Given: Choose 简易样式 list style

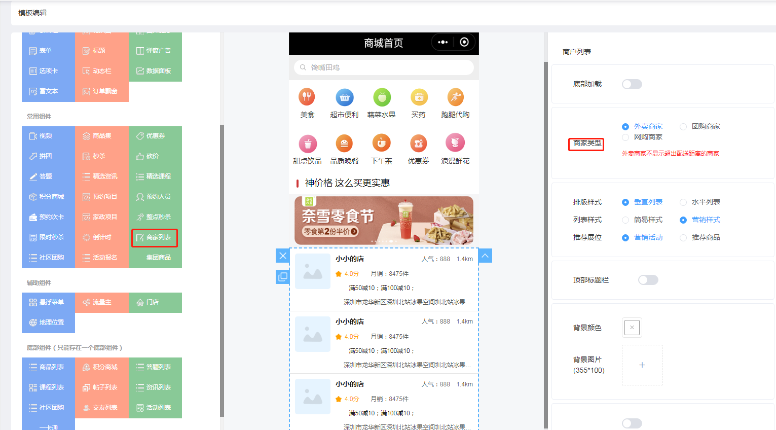Looking at the screenshot, I should pos(642,220).
